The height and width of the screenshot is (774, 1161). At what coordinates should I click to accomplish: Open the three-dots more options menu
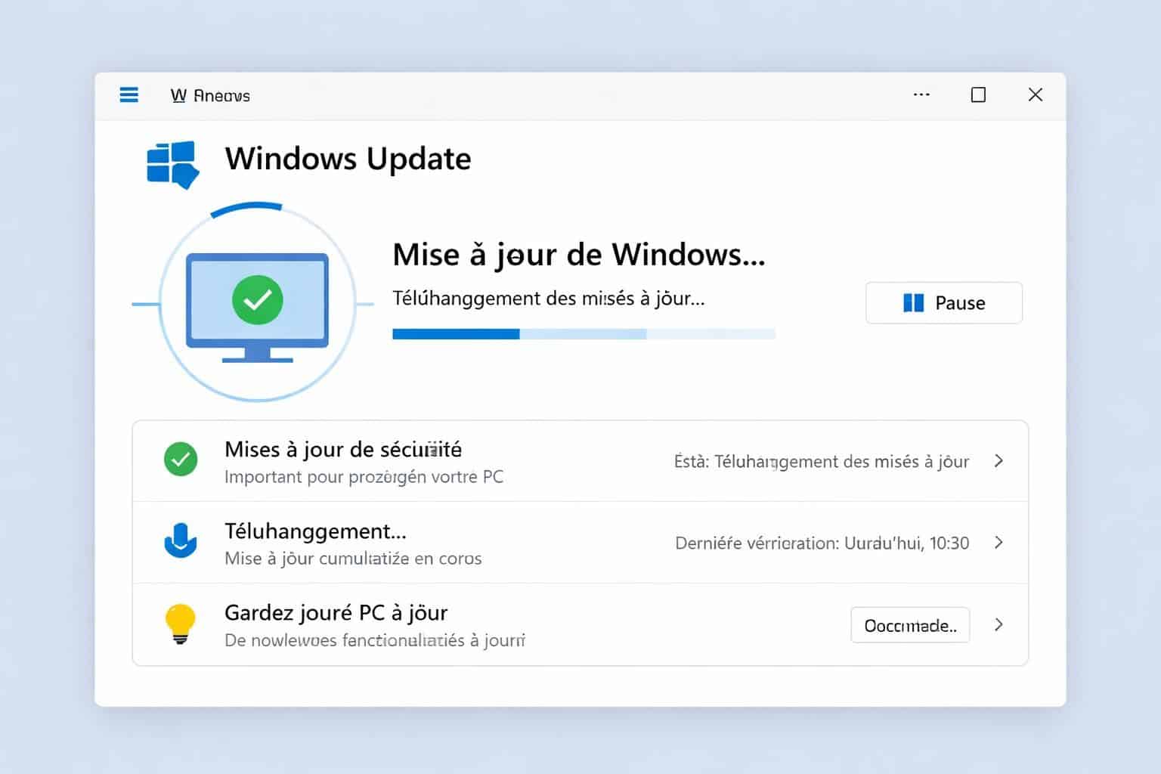(921, 94)
